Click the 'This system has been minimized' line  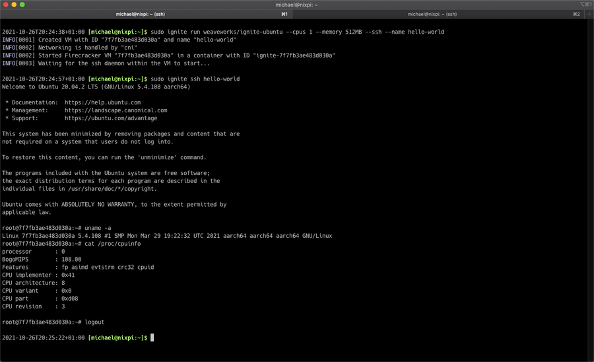pos(121,134)
